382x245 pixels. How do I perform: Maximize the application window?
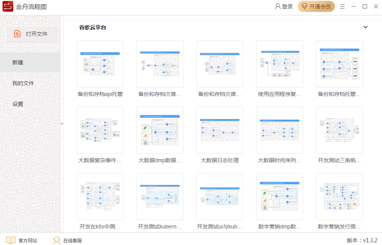click(x=365, y=7)
